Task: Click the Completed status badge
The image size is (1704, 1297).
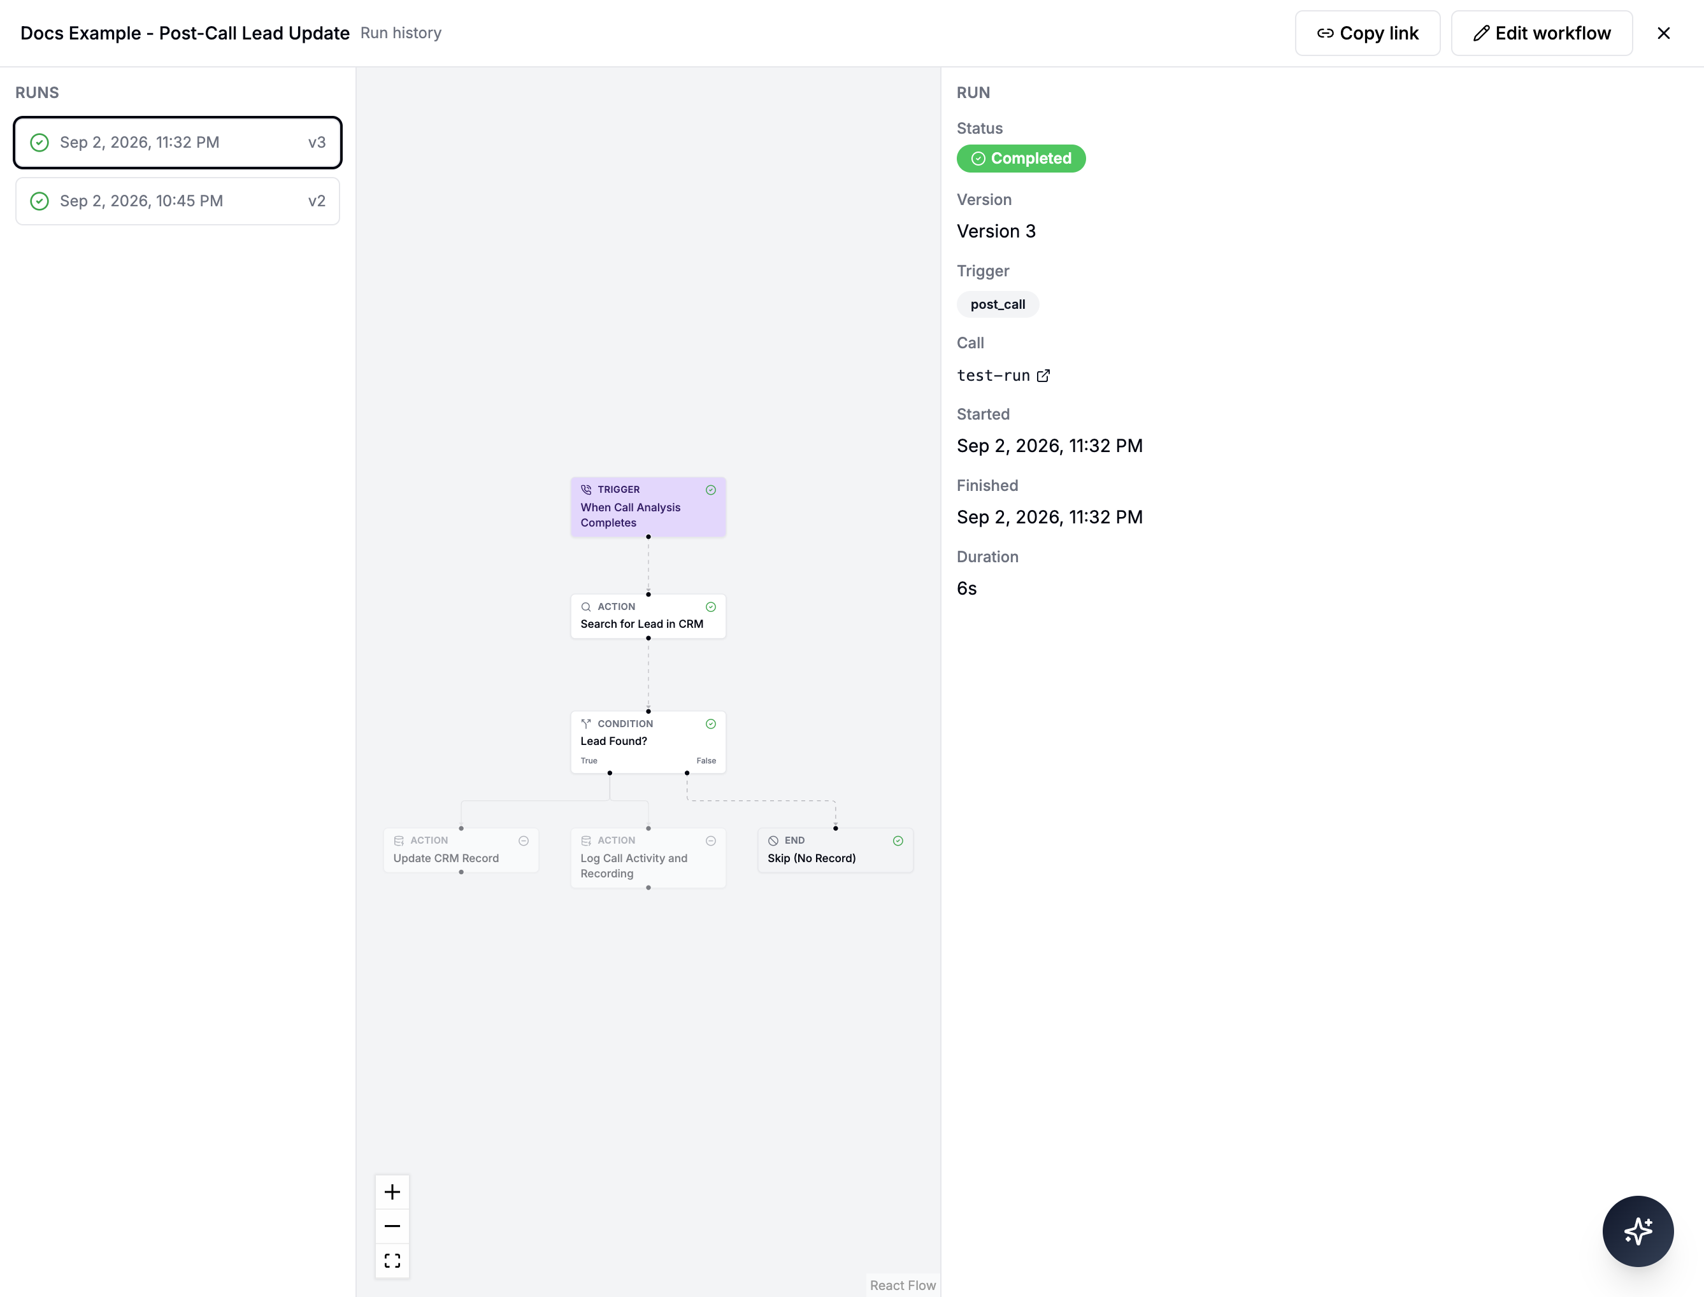Action: (1021, 159)
